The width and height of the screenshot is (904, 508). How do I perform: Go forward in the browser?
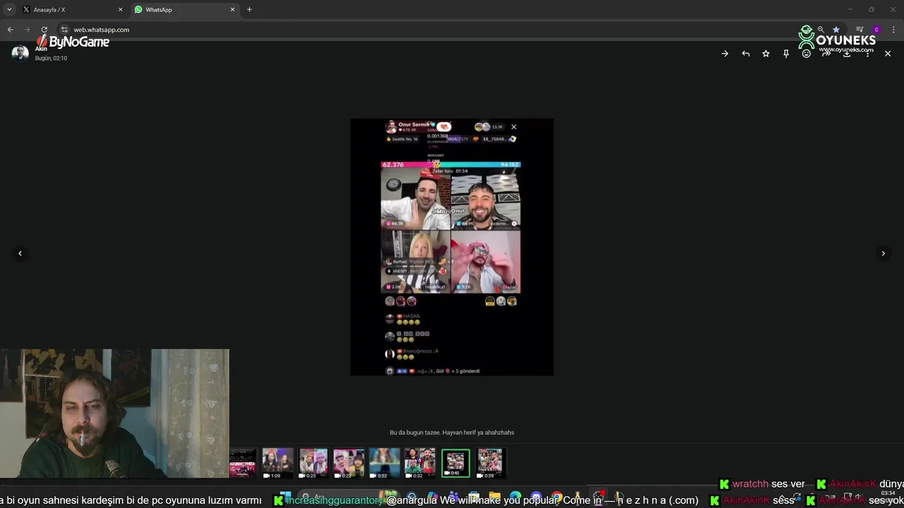tap(27, 30)
